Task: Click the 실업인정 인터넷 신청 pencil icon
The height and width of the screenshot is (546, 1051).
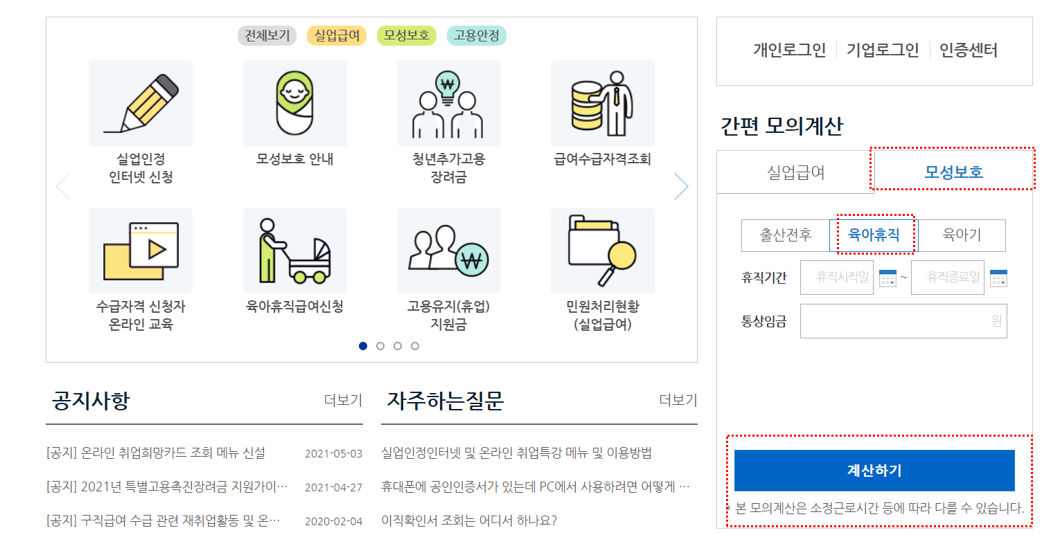Action: click(x=140, y=102)
